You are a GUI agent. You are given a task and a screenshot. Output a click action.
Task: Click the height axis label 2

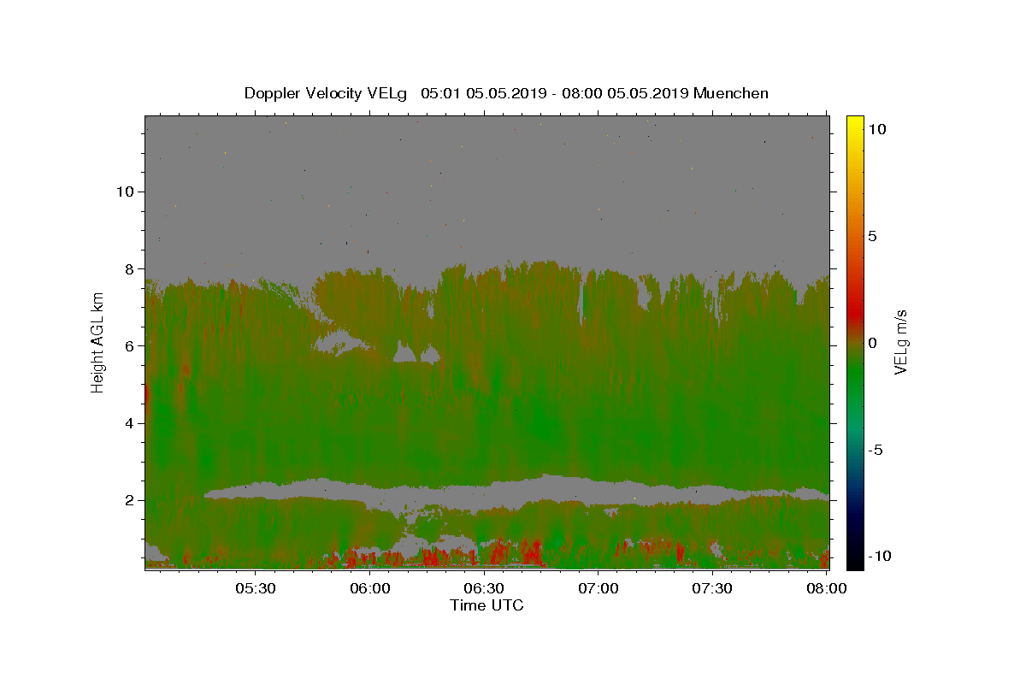129,500
